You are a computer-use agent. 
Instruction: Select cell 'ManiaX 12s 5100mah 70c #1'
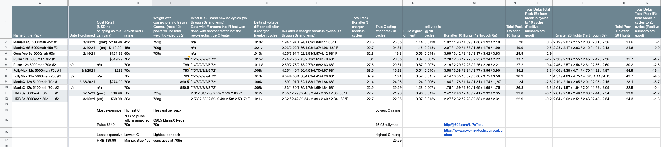click(40, 82)
